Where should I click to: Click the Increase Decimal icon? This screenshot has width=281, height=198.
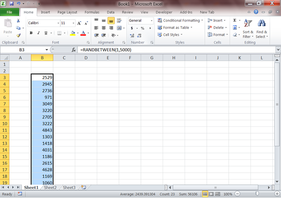132,36
